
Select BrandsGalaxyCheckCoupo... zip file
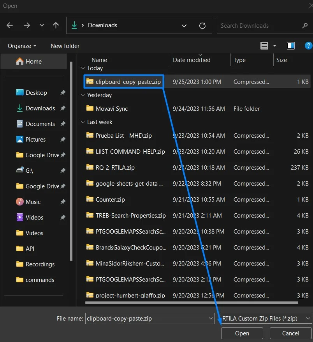[x=131, y=248]
